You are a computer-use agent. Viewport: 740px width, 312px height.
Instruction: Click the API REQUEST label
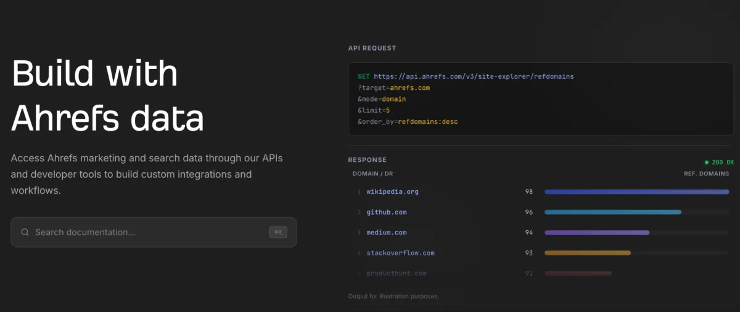(372, 48)
